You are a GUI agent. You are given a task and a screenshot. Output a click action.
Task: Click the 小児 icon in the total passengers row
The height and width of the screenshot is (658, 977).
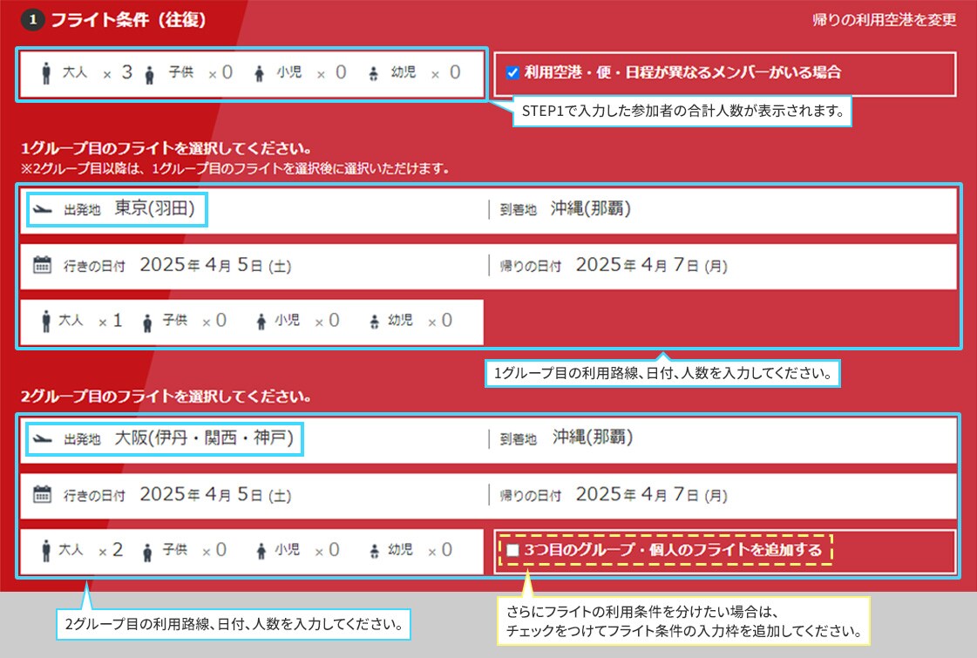tap(261, 74)
